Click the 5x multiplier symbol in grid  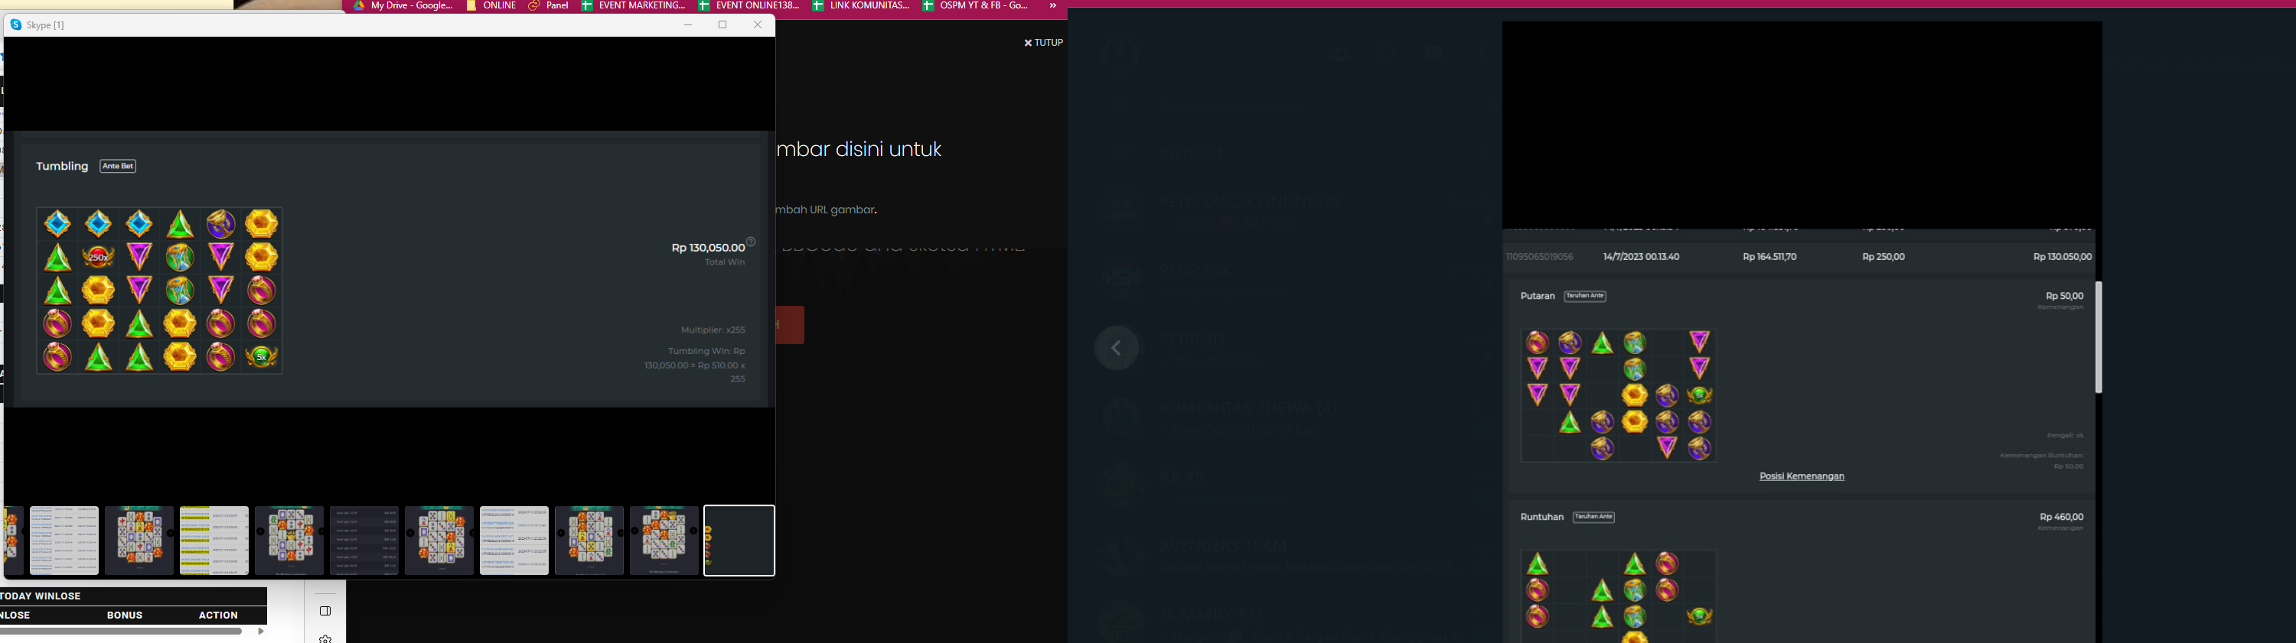(261, 356)
